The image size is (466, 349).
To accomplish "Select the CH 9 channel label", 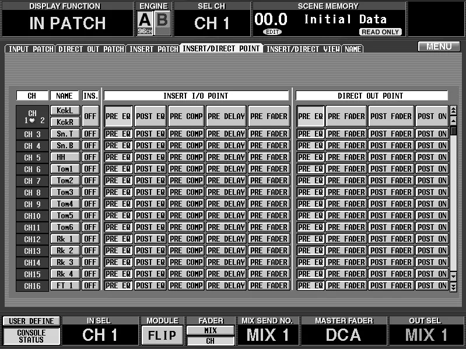I will point(32,204).
